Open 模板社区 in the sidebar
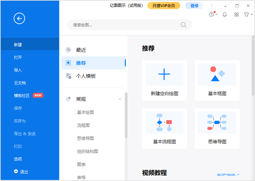The width and height of the screenshot is (255, 181). coord(22,96)
